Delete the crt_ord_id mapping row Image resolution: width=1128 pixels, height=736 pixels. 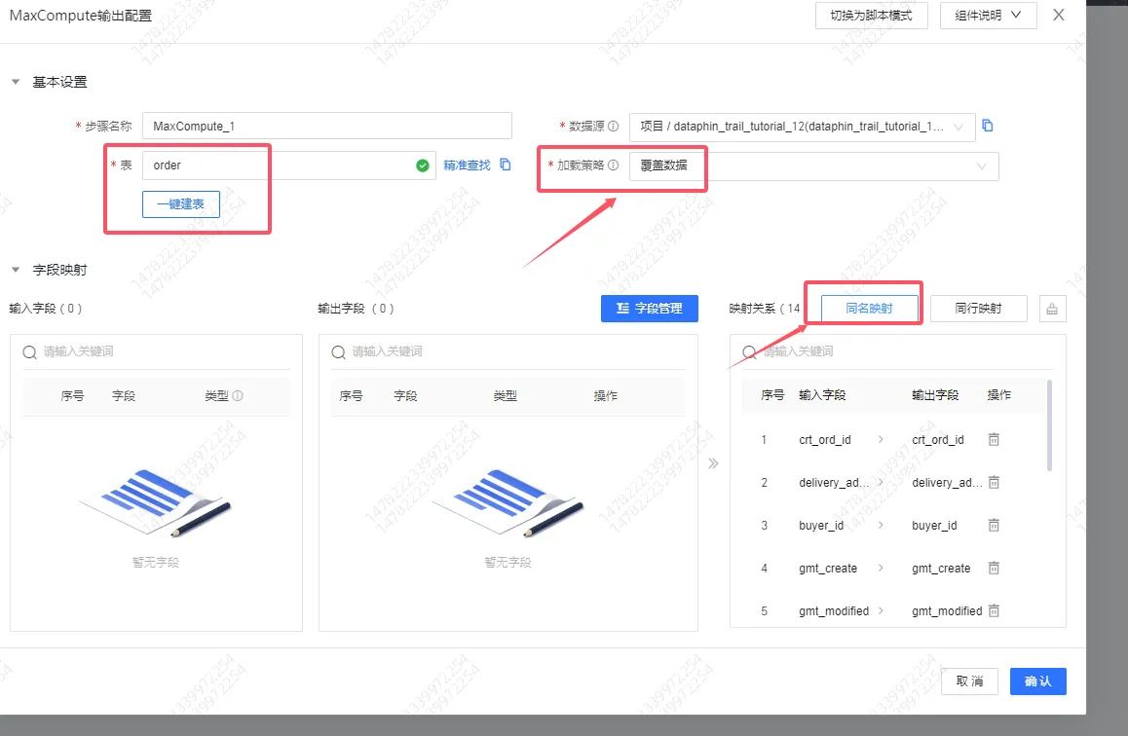[x=994, y=439]
